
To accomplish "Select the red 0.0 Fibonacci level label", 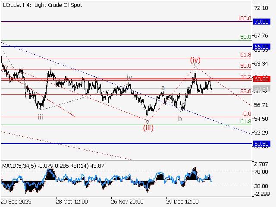I will click(247, 114).
